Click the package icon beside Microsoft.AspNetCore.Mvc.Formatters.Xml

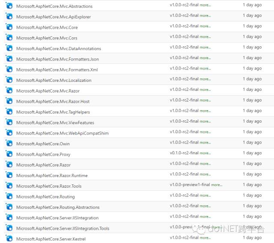click(9, 69)
